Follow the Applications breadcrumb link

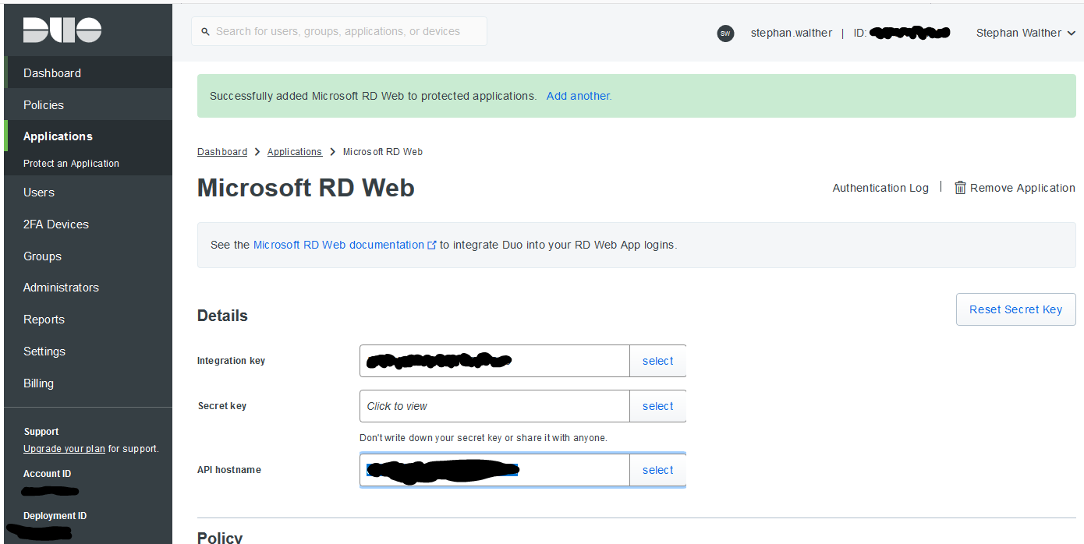(295, 152)
